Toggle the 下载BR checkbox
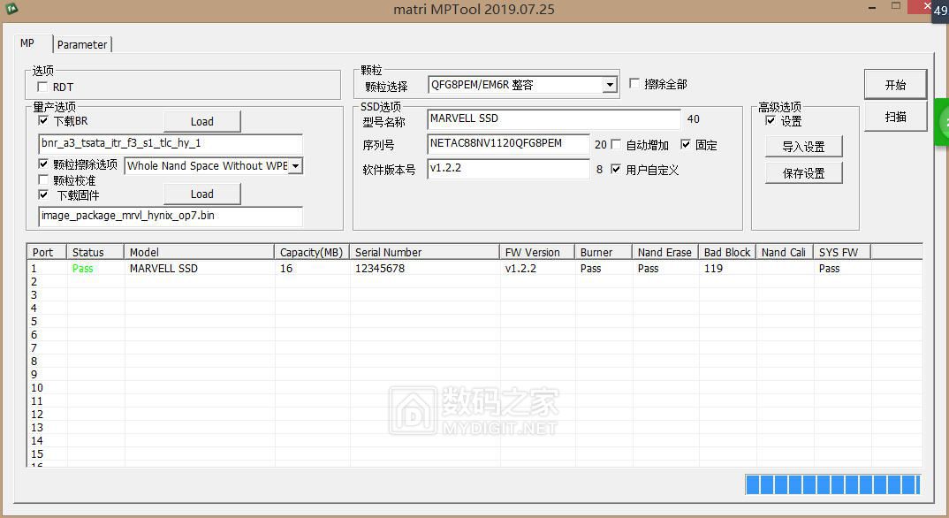Image resolution: width=949 pixels, height=518 pixels. [x=43, y=121]
